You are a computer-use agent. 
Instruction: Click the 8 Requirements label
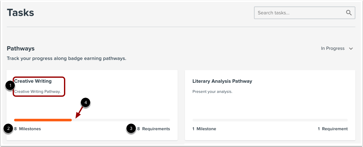153,129
